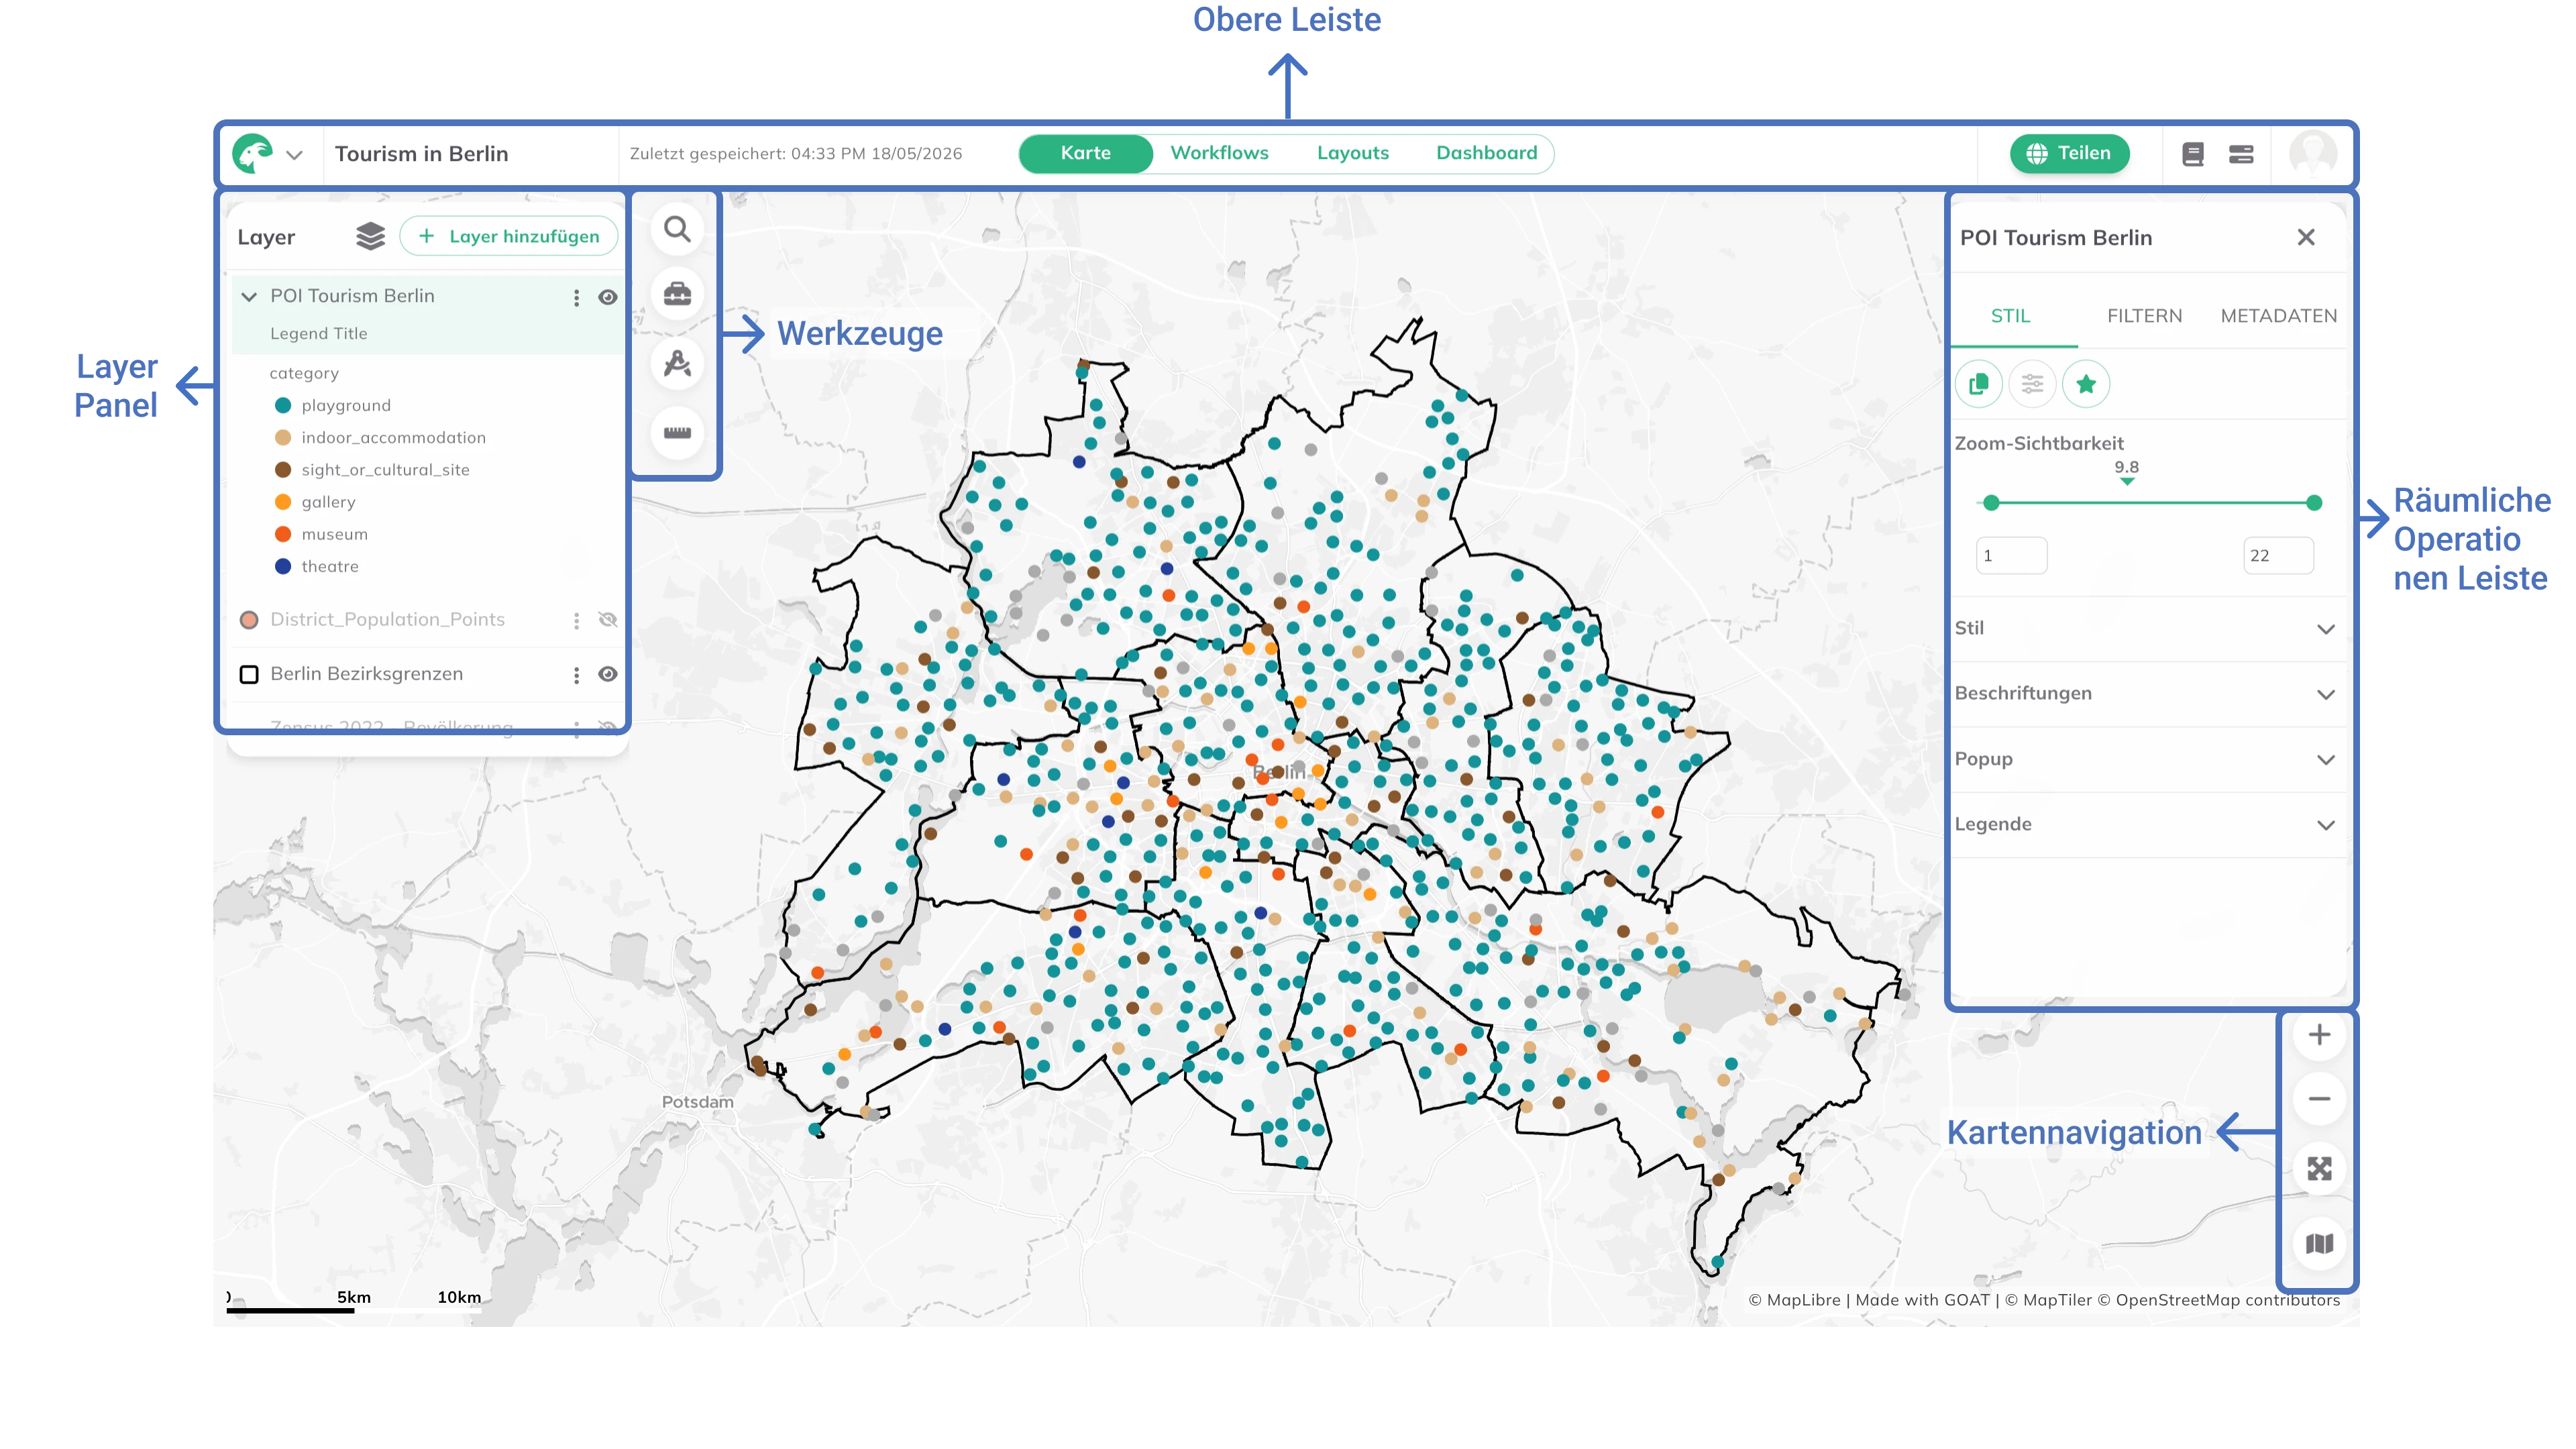Switch to the Workflows view
This screenshot has height=1449, width=2576.
pyautogui.click(x=1219, y=153)
